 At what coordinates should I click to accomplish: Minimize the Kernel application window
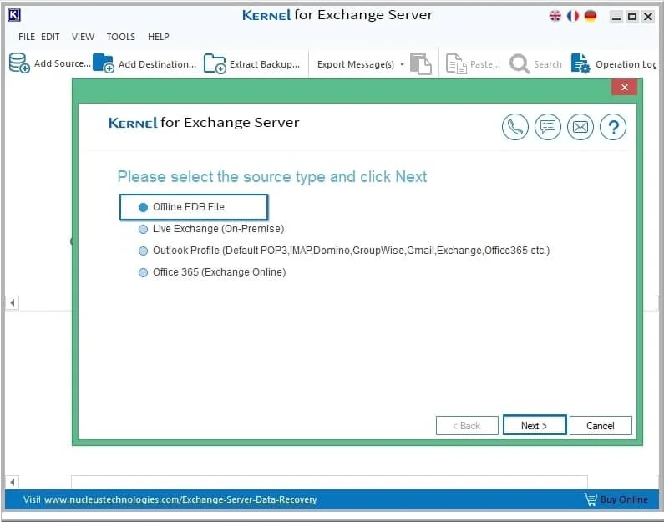[x=616, y=17]
